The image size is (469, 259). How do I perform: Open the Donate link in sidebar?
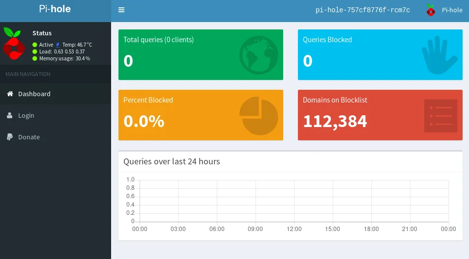tap(29, 137)
